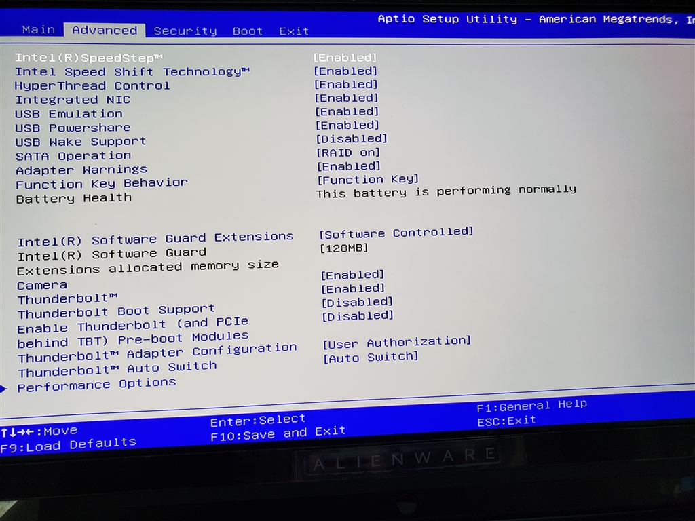Click the F10:Save and Exit hint

(278, 433)
